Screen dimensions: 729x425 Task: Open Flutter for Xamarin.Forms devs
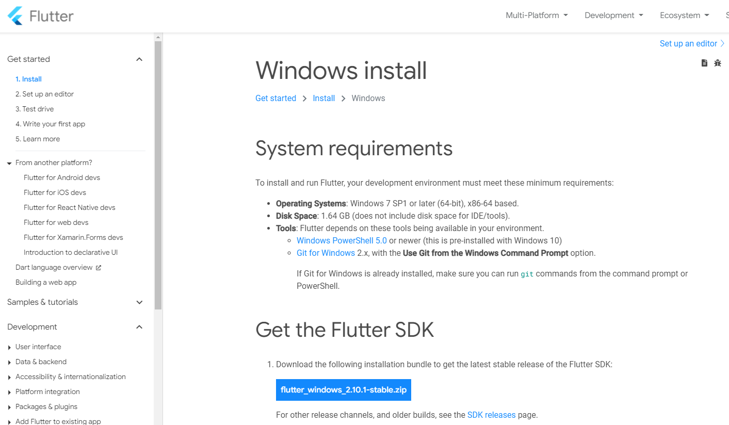point(73,237)
